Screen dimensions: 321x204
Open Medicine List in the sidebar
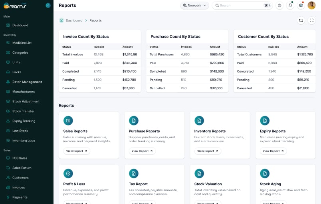pyautogui.click(x=22, y=43)
